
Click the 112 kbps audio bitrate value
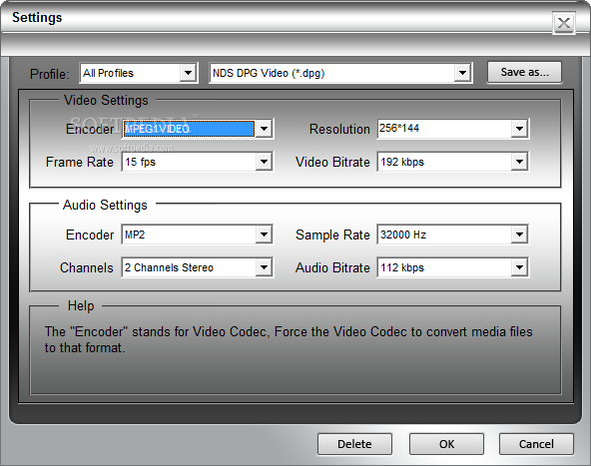click(444, 267)
